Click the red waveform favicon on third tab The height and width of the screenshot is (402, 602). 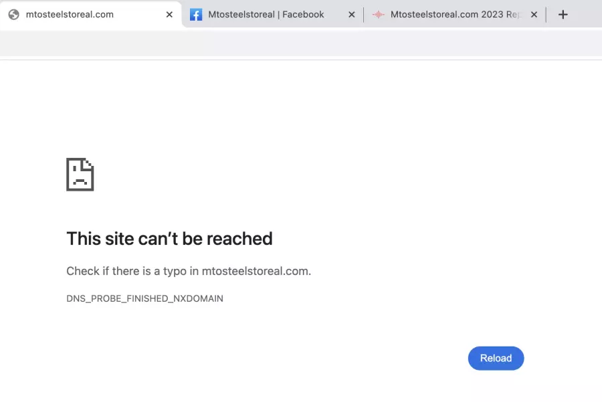click(378, 15)
